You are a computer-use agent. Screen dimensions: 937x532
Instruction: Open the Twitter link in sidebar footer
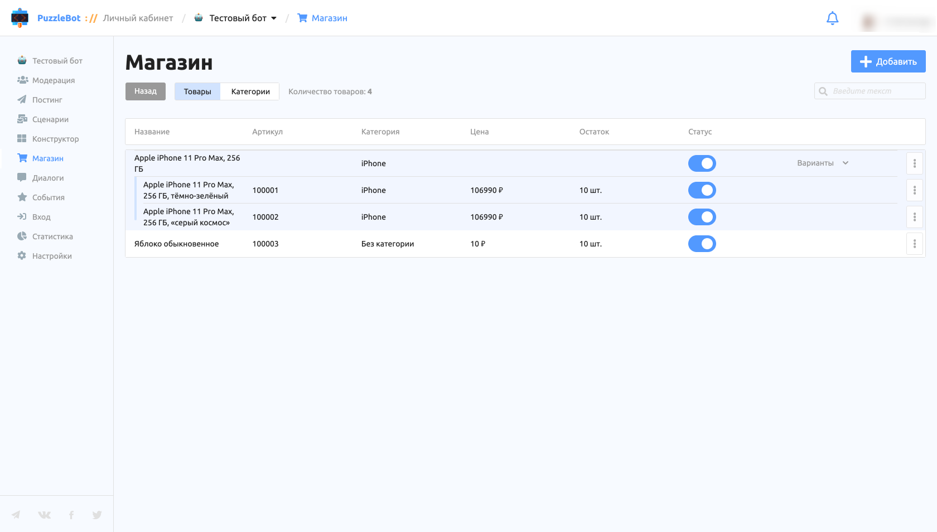(x=97, y=515)
